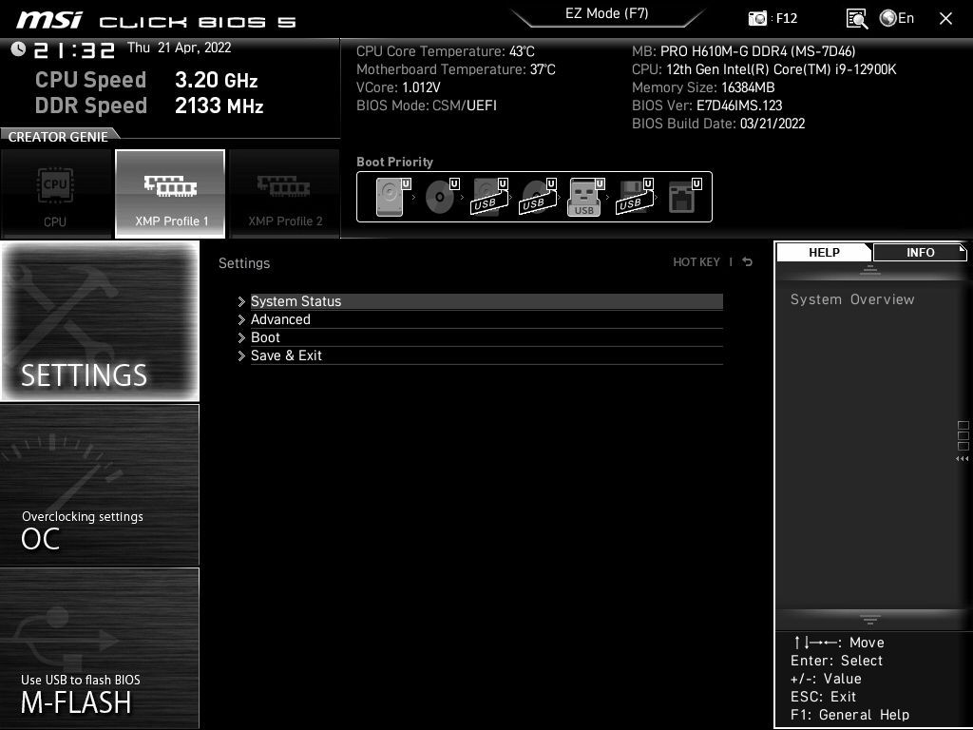This screenshot has width=973, height=730.
Task: Click the CPU Core Temperature 43°C reading
Action: tap(445, 51)
